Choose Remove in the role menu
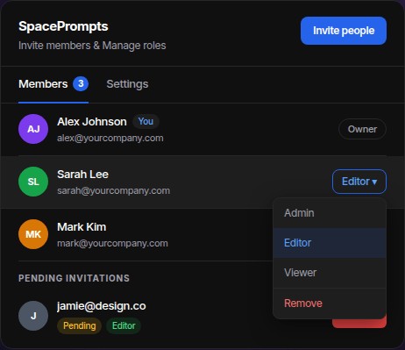 tap(330, 304)
